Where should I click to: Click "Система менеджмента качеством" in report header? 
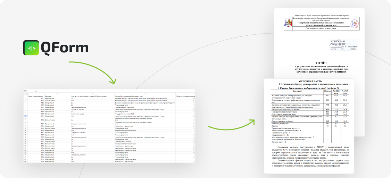(x=321, y=28)
